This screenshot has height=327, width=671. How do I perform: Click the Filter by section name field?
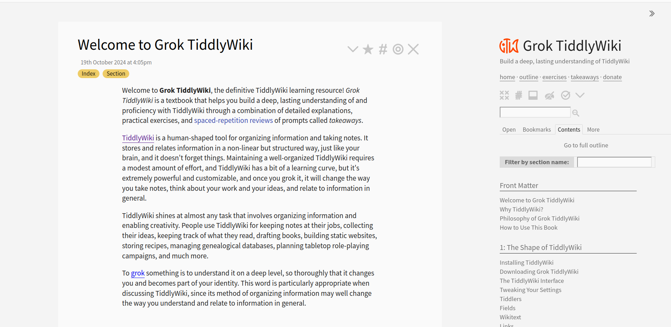tap(614, 162)
